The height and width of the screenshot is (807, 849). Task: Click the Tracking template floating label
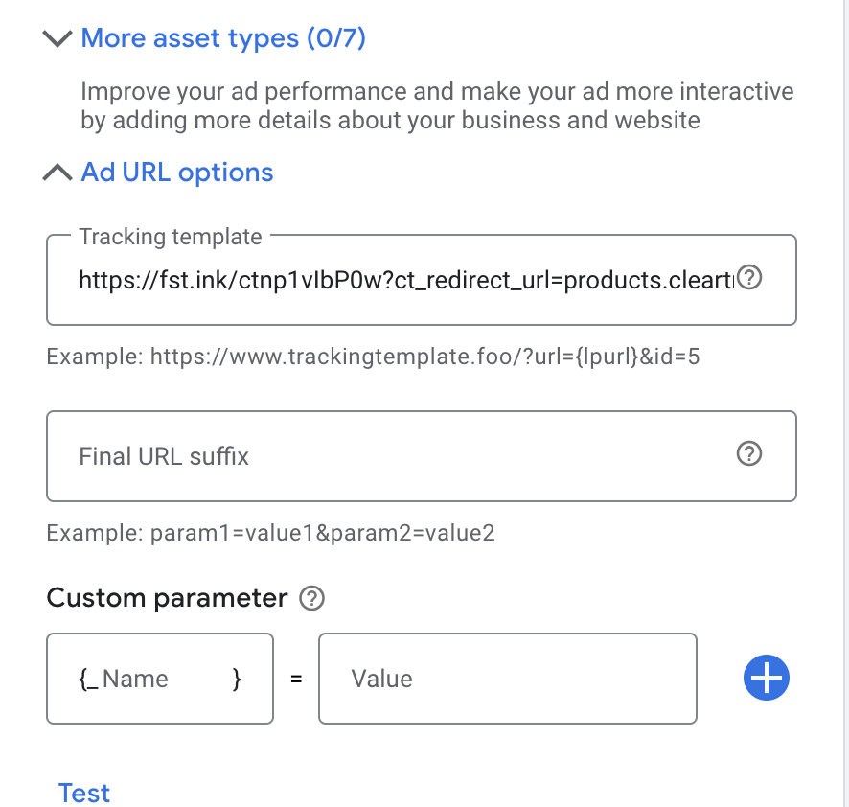(x=171, y=237)
